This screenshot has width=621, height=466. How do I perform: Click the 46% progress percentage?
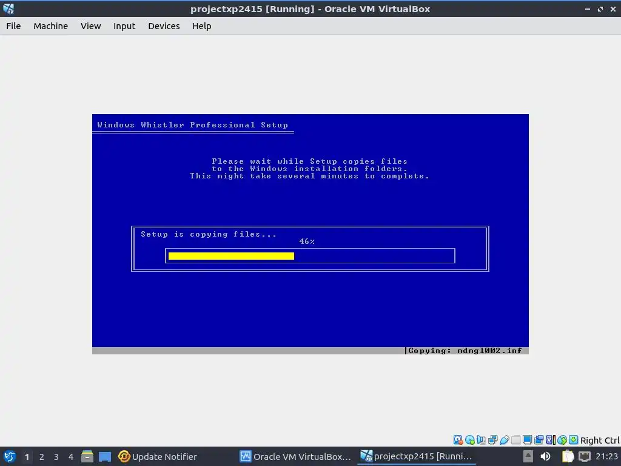(x=307, y=241)
